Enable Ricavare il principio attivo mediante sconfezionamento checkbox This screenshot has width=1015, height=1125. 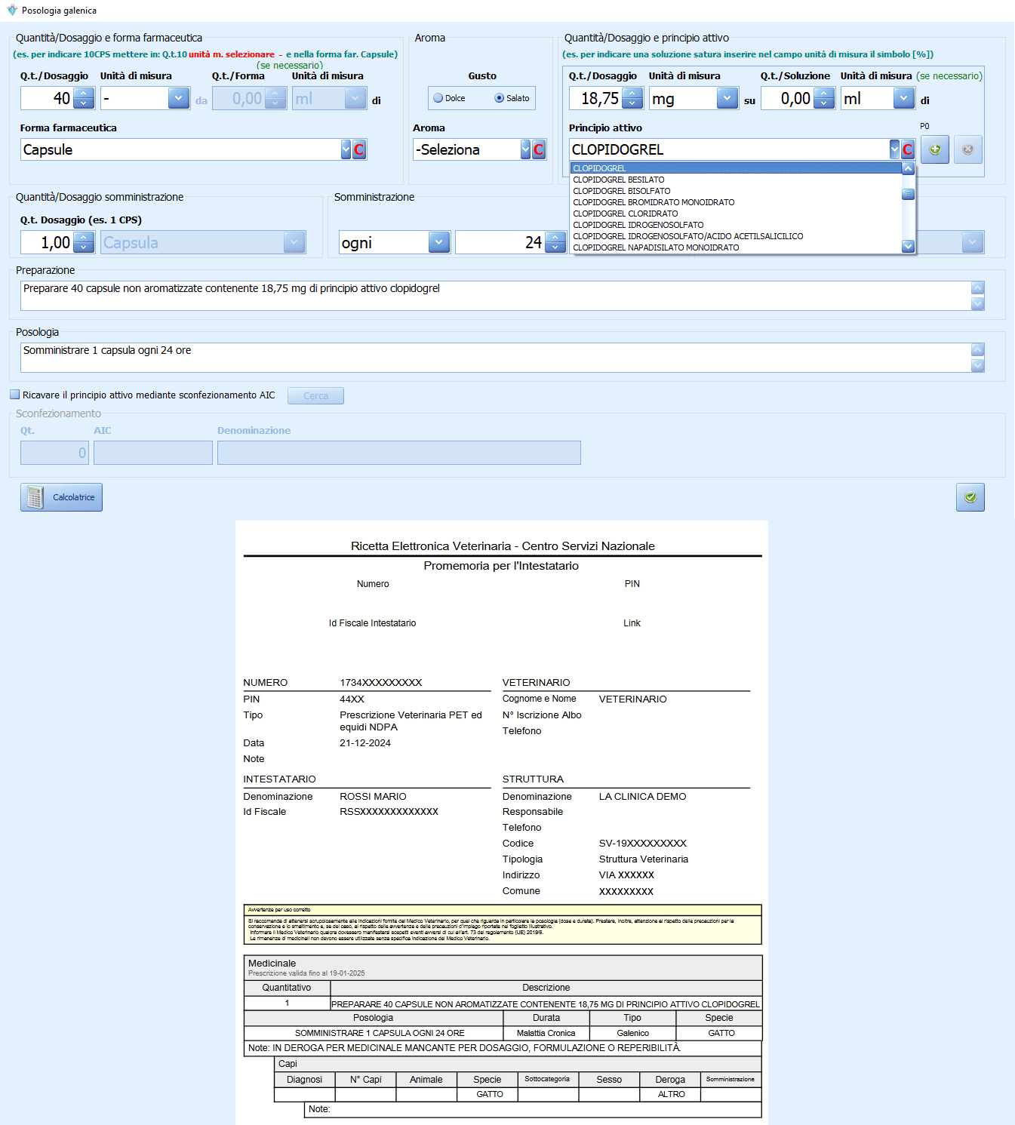14,395
